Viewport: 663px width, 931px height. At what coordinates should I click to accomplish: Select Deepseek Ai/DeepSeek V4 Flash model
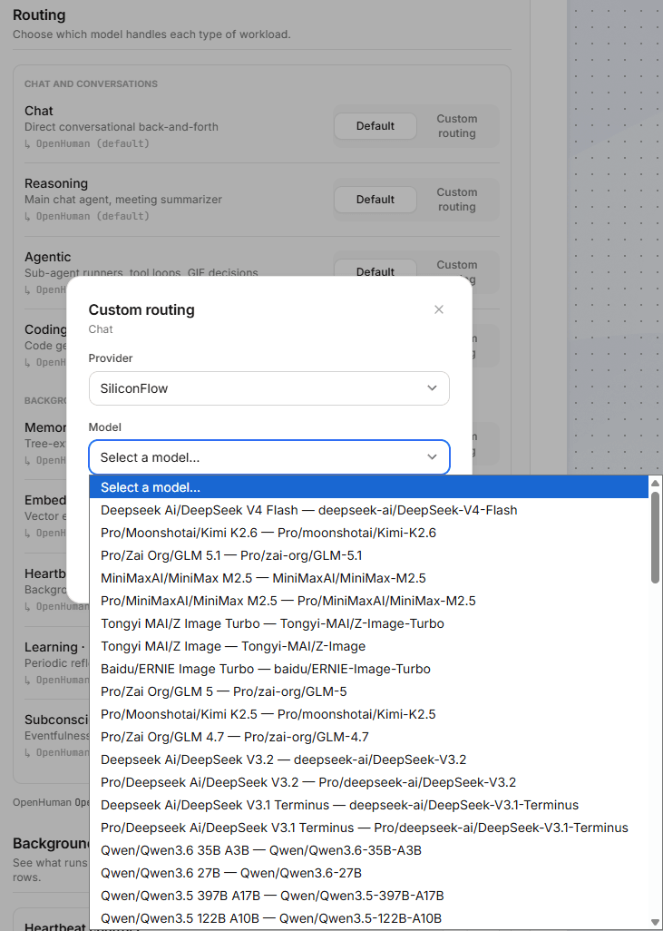(368, 510)
